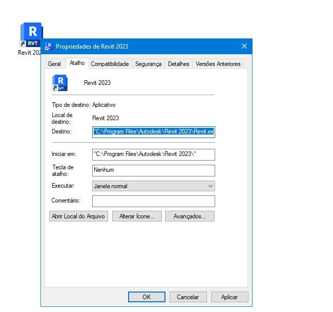Open the Avançados settings button
Viewport: 333px width, 312px height.
[190, 216]
